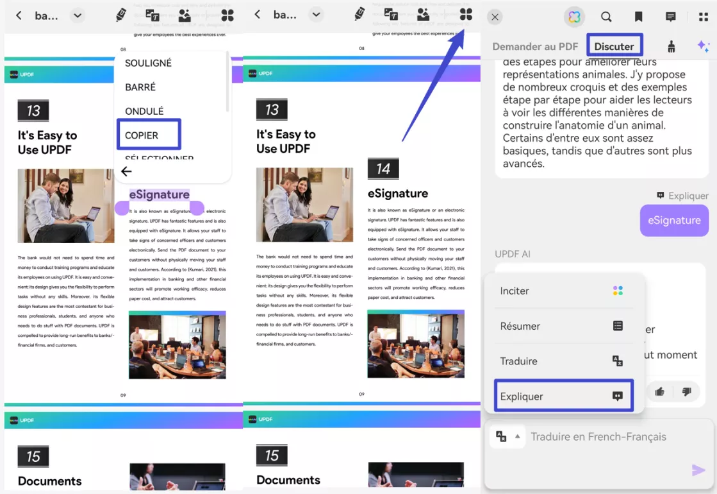The image size is (717, 494).
Task: Open the search magnifier icon
Action: tap(606, 17)
